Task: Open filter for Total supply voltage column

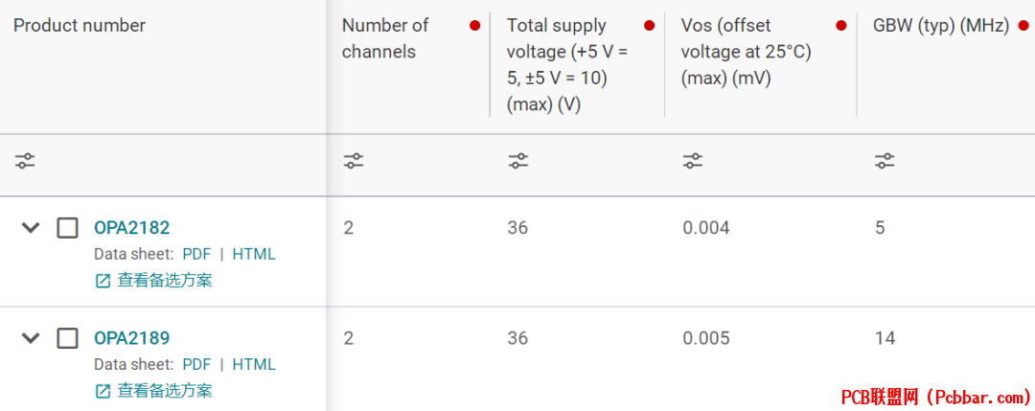Action: (x=518, y=161)
